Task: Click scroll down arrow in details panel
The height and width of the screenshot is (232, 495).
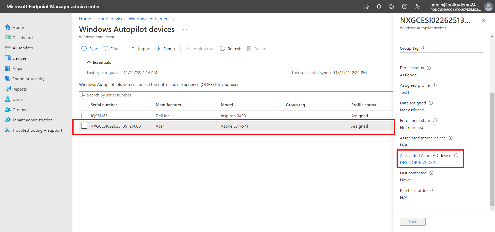Action: pyautogui.click(x=492, y=208)
